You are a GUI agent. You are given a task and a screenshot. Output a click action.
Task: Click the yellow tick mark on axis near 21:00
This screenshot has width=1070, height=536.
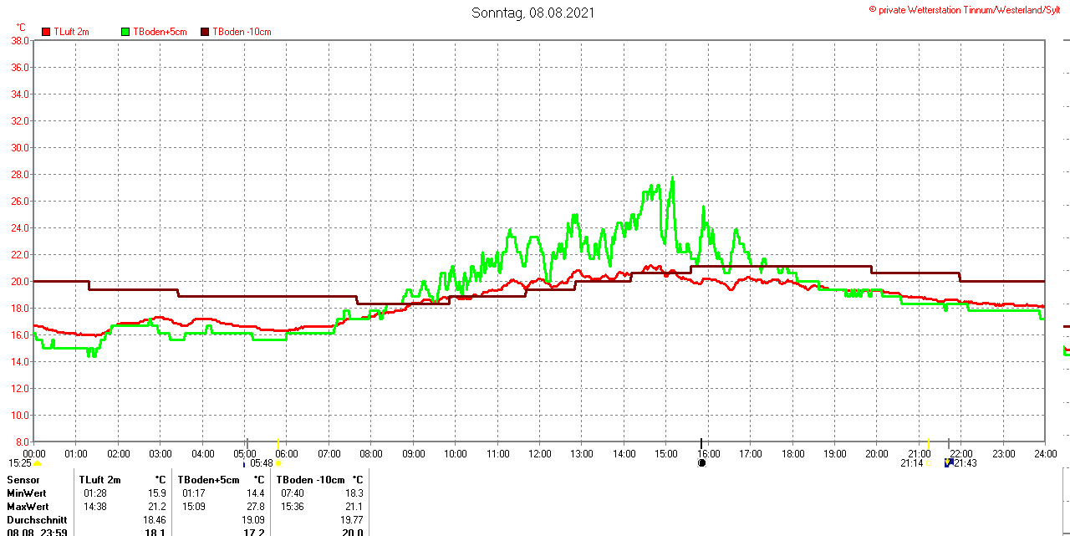coord(928,442)
